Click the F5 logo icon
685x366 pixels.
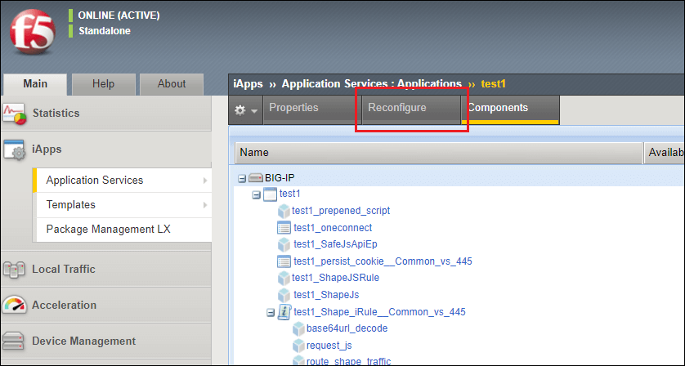click(x=32, y=34)
